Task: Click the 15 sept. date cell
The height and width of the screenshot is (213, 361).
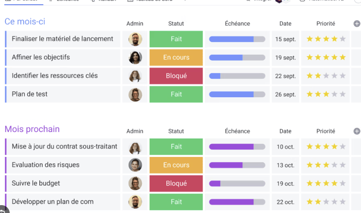Action: (285, 39)
